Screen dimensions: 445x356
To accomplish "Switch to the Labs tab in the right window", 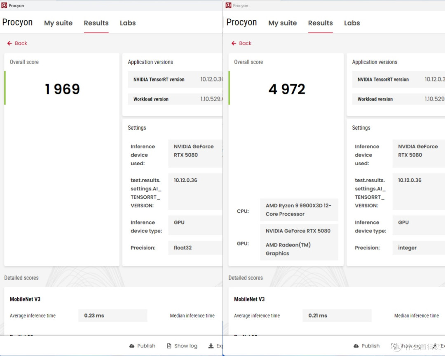I will point(352,23).
